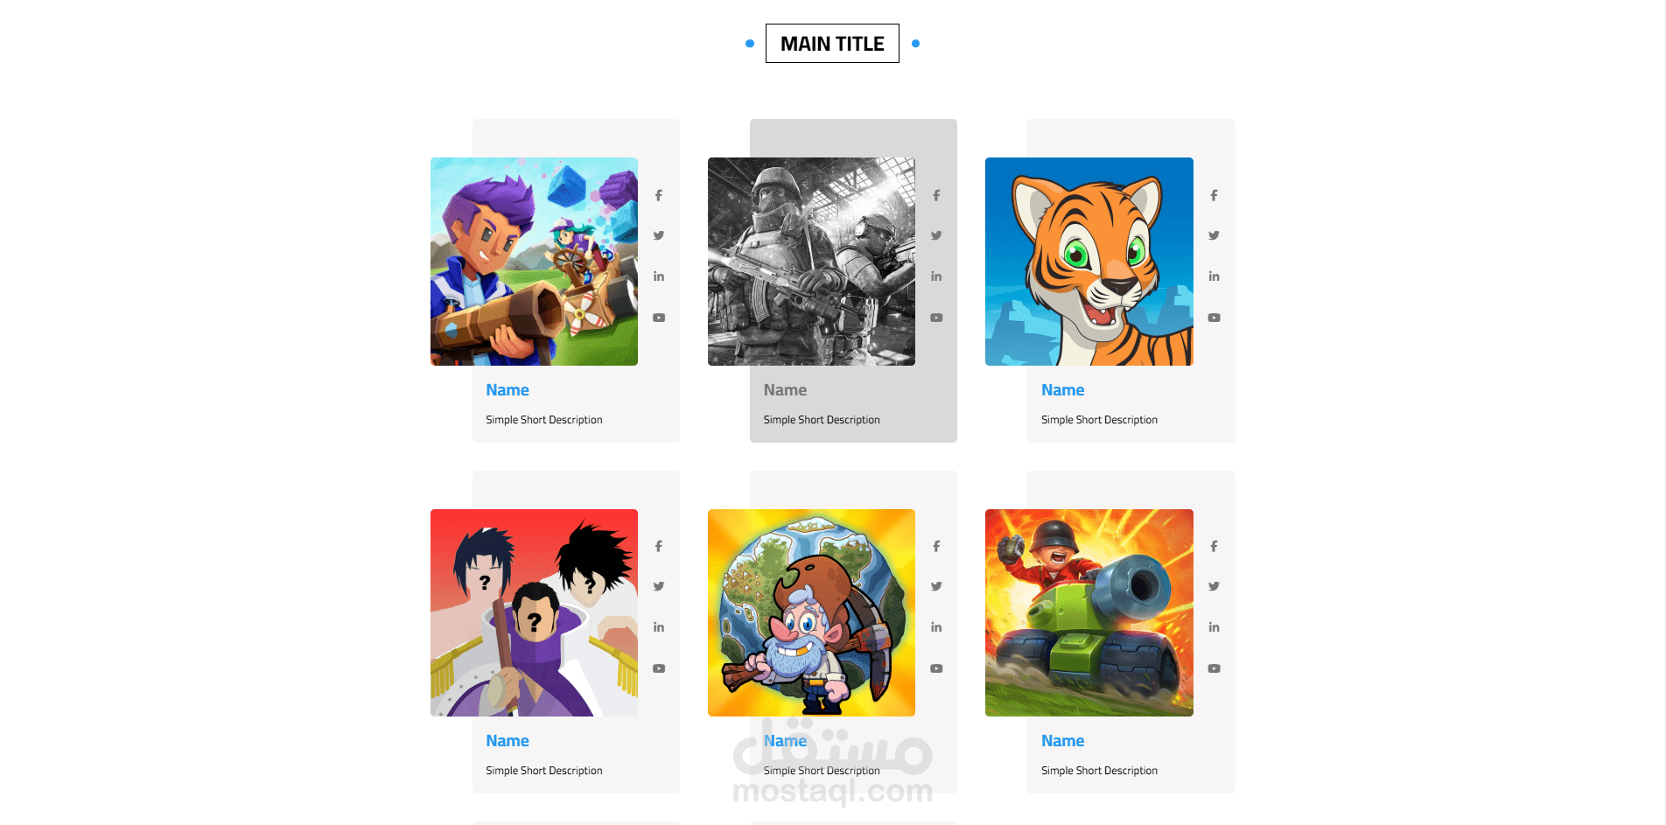Open YouTube icon next to tiger card
The image size is (1666, 825).
click(1214, 318)
